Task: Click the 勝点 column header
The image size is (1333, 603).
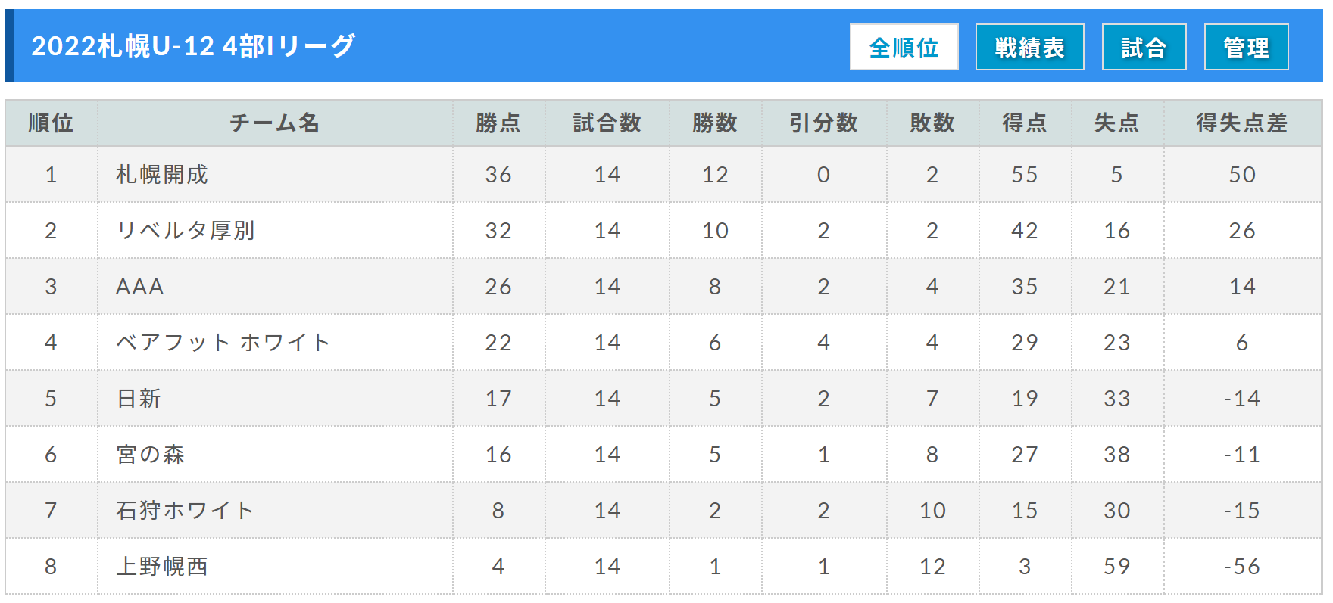Action: 498,123
